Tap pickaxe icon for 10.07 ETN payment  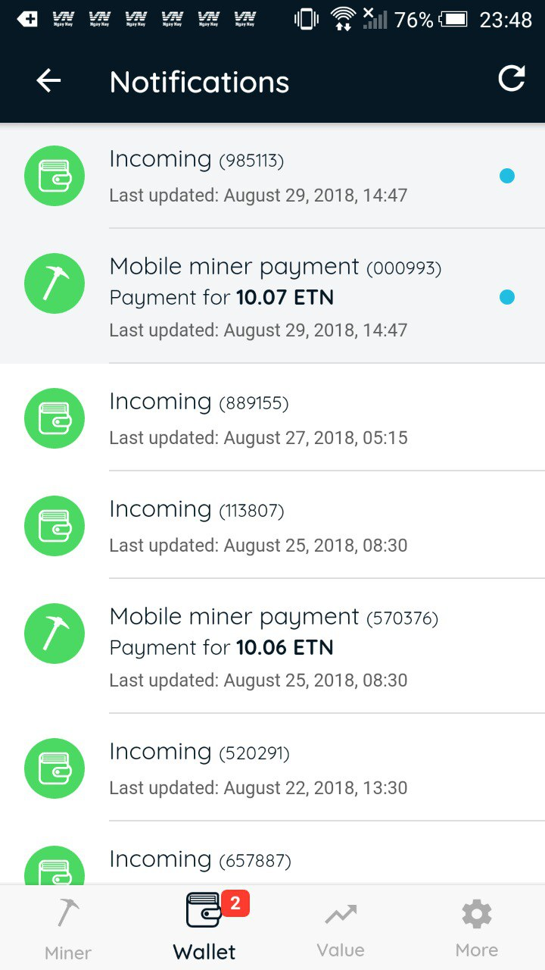pyautogui.click(x=54, y=283)
